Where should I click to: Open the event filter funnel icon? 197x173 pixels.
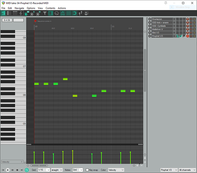pos(45,13)
